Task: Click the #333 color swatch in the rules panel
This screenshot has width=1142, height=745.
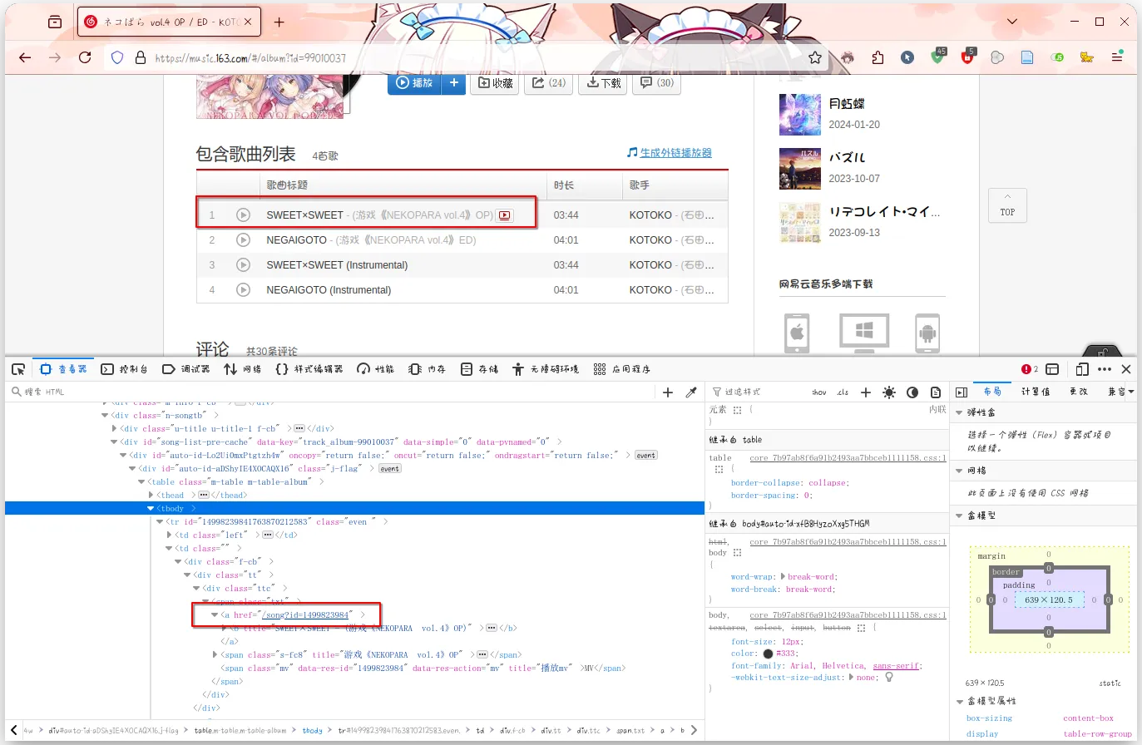Action: coord(766,653)
